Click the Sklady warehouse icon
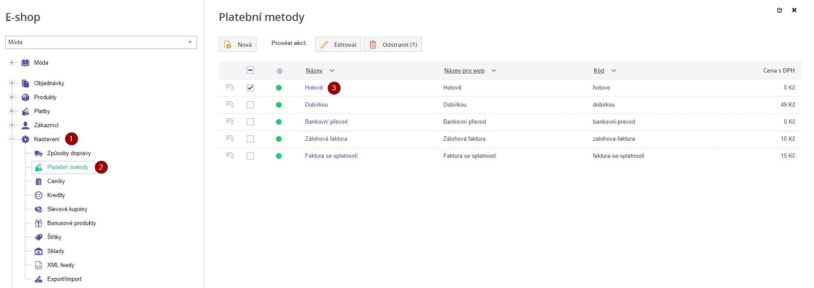814x288 pixels. (x=39, y=251)
